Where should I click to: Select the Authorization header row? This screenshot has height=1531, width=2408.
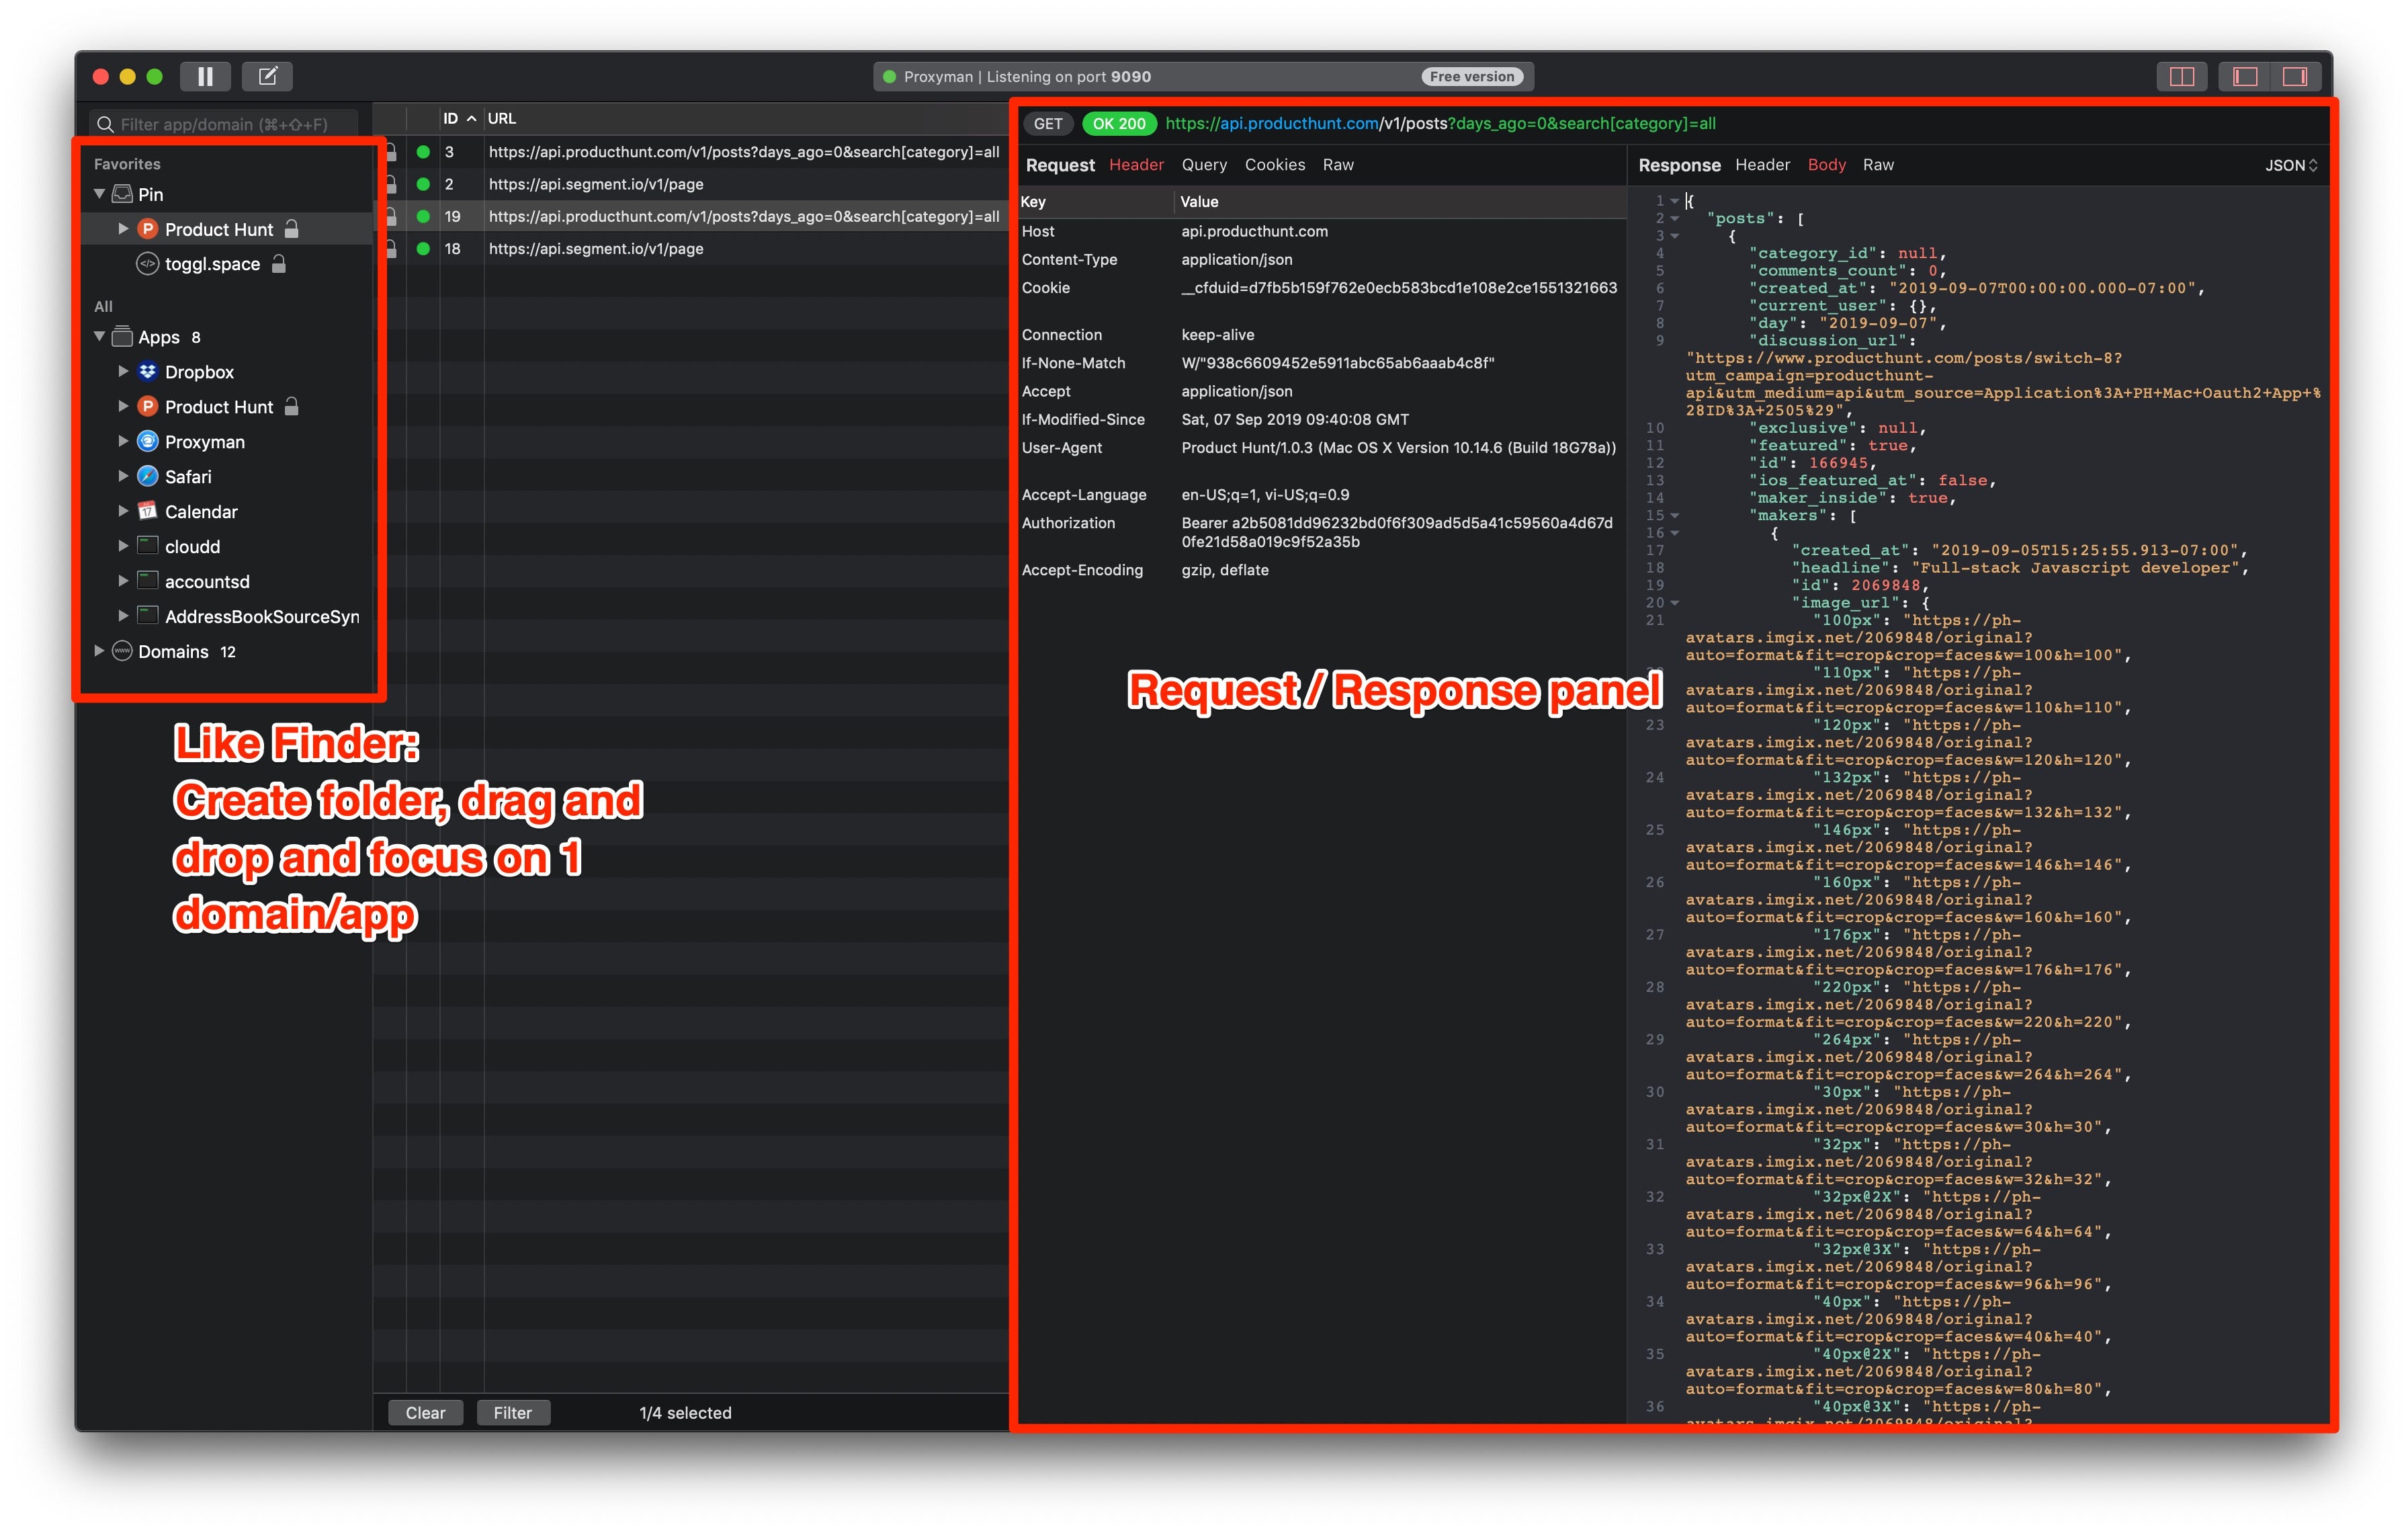(1322, 532)
